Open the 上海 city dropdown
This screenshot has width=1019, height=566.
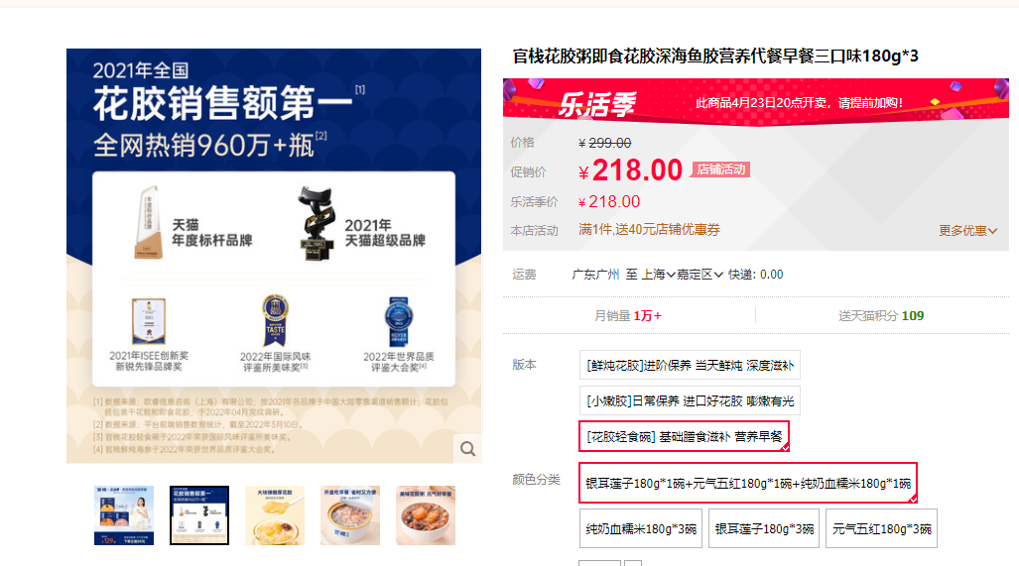[x=658, y=275]
